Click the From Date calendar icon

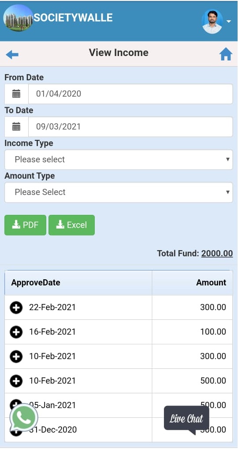16,94
